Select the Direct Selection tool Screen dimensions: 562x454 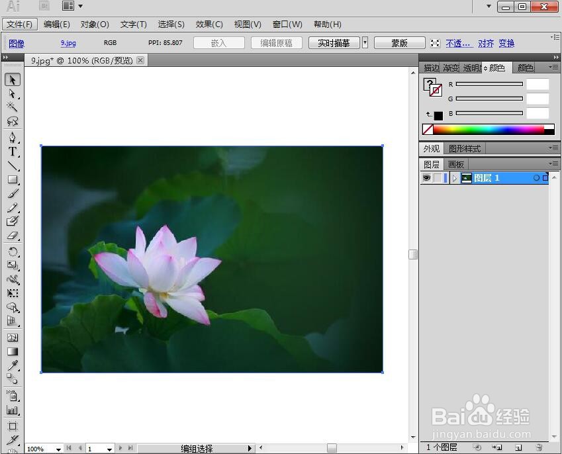tap(13, 93)
